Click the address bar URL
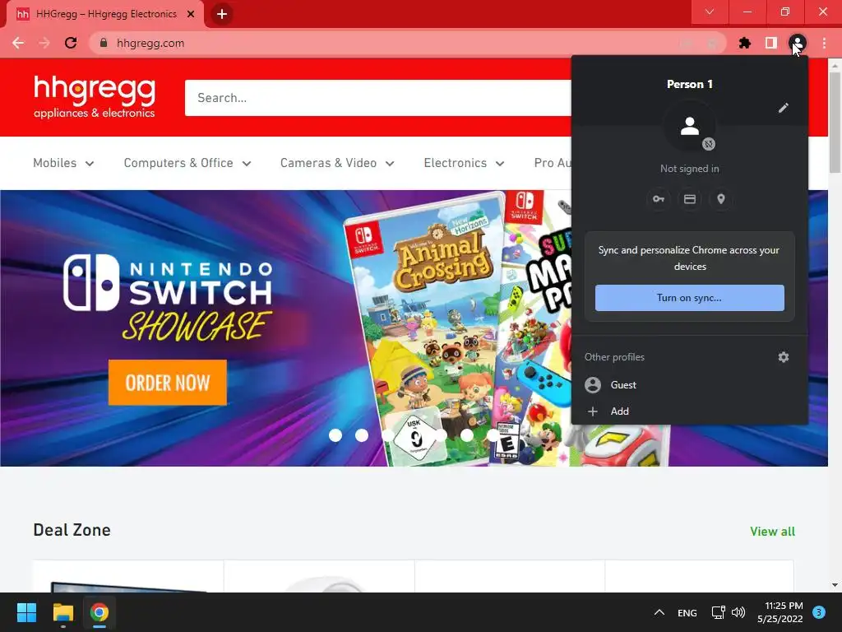Screen dimensions: 842x632 tap(150, 43)
